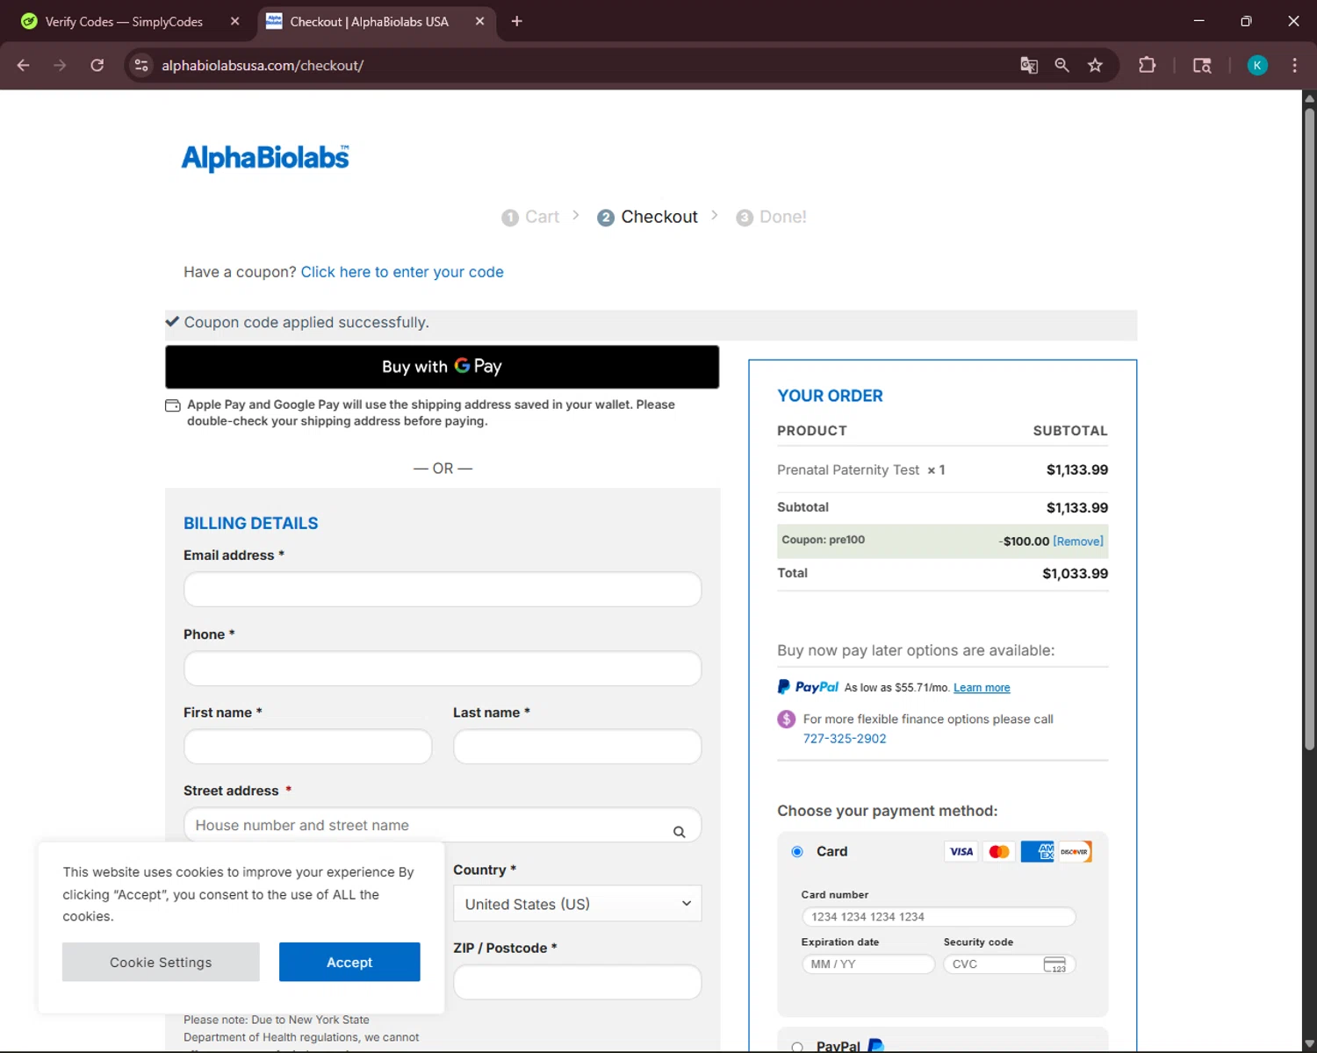Reload the checkout page
This screenshot has width=1317, height=1053.
click(x=97, y=65)
